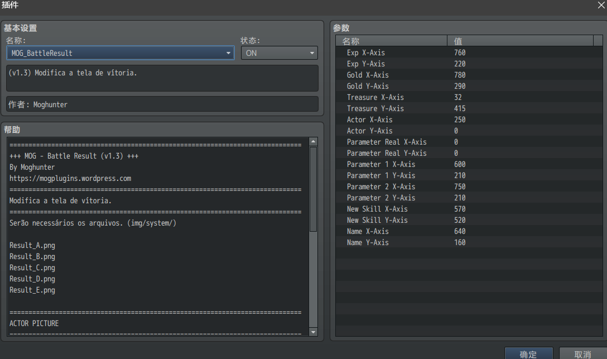Open the plugin name dropdown MOG_BattleResult
The height and width of the screenshot is (359, 607).
tap(121, 53)
